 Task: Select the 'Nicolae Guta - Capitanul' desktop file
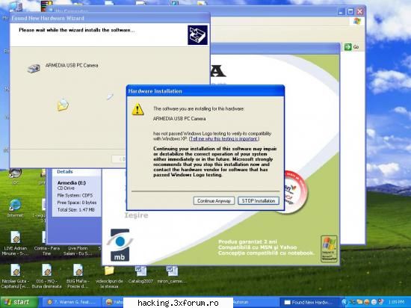point(15,276)
